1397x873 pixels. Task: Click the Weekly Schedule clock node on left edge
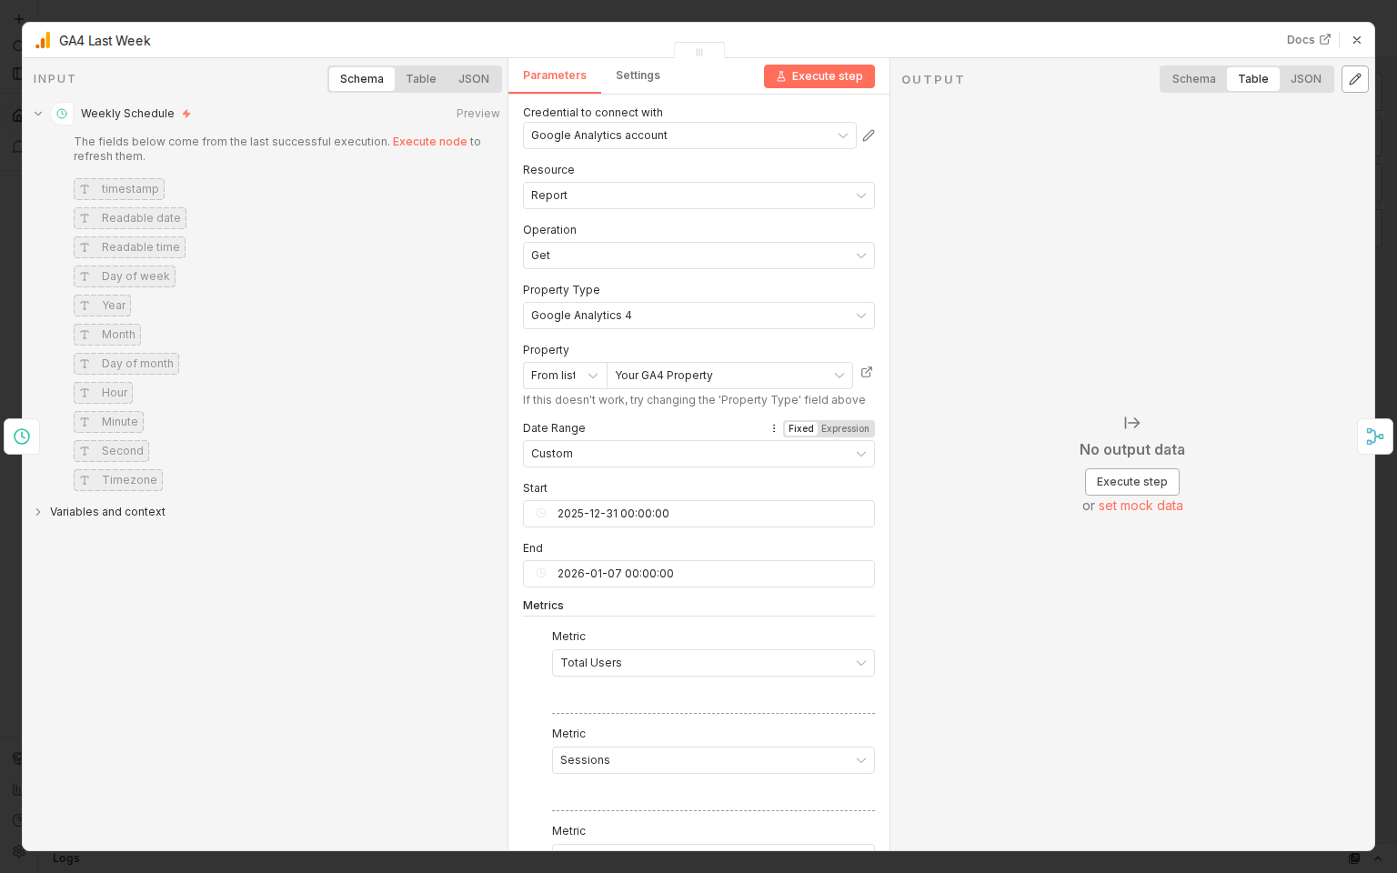click(x=22, y=436)
